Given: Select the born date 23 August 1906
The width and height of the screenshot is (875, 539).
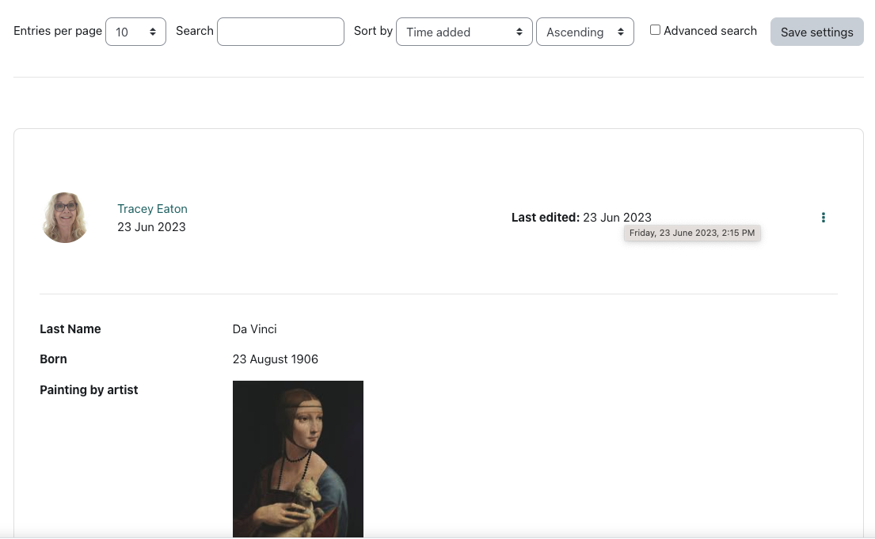Looking at the screenshot, I should (276, 359).
